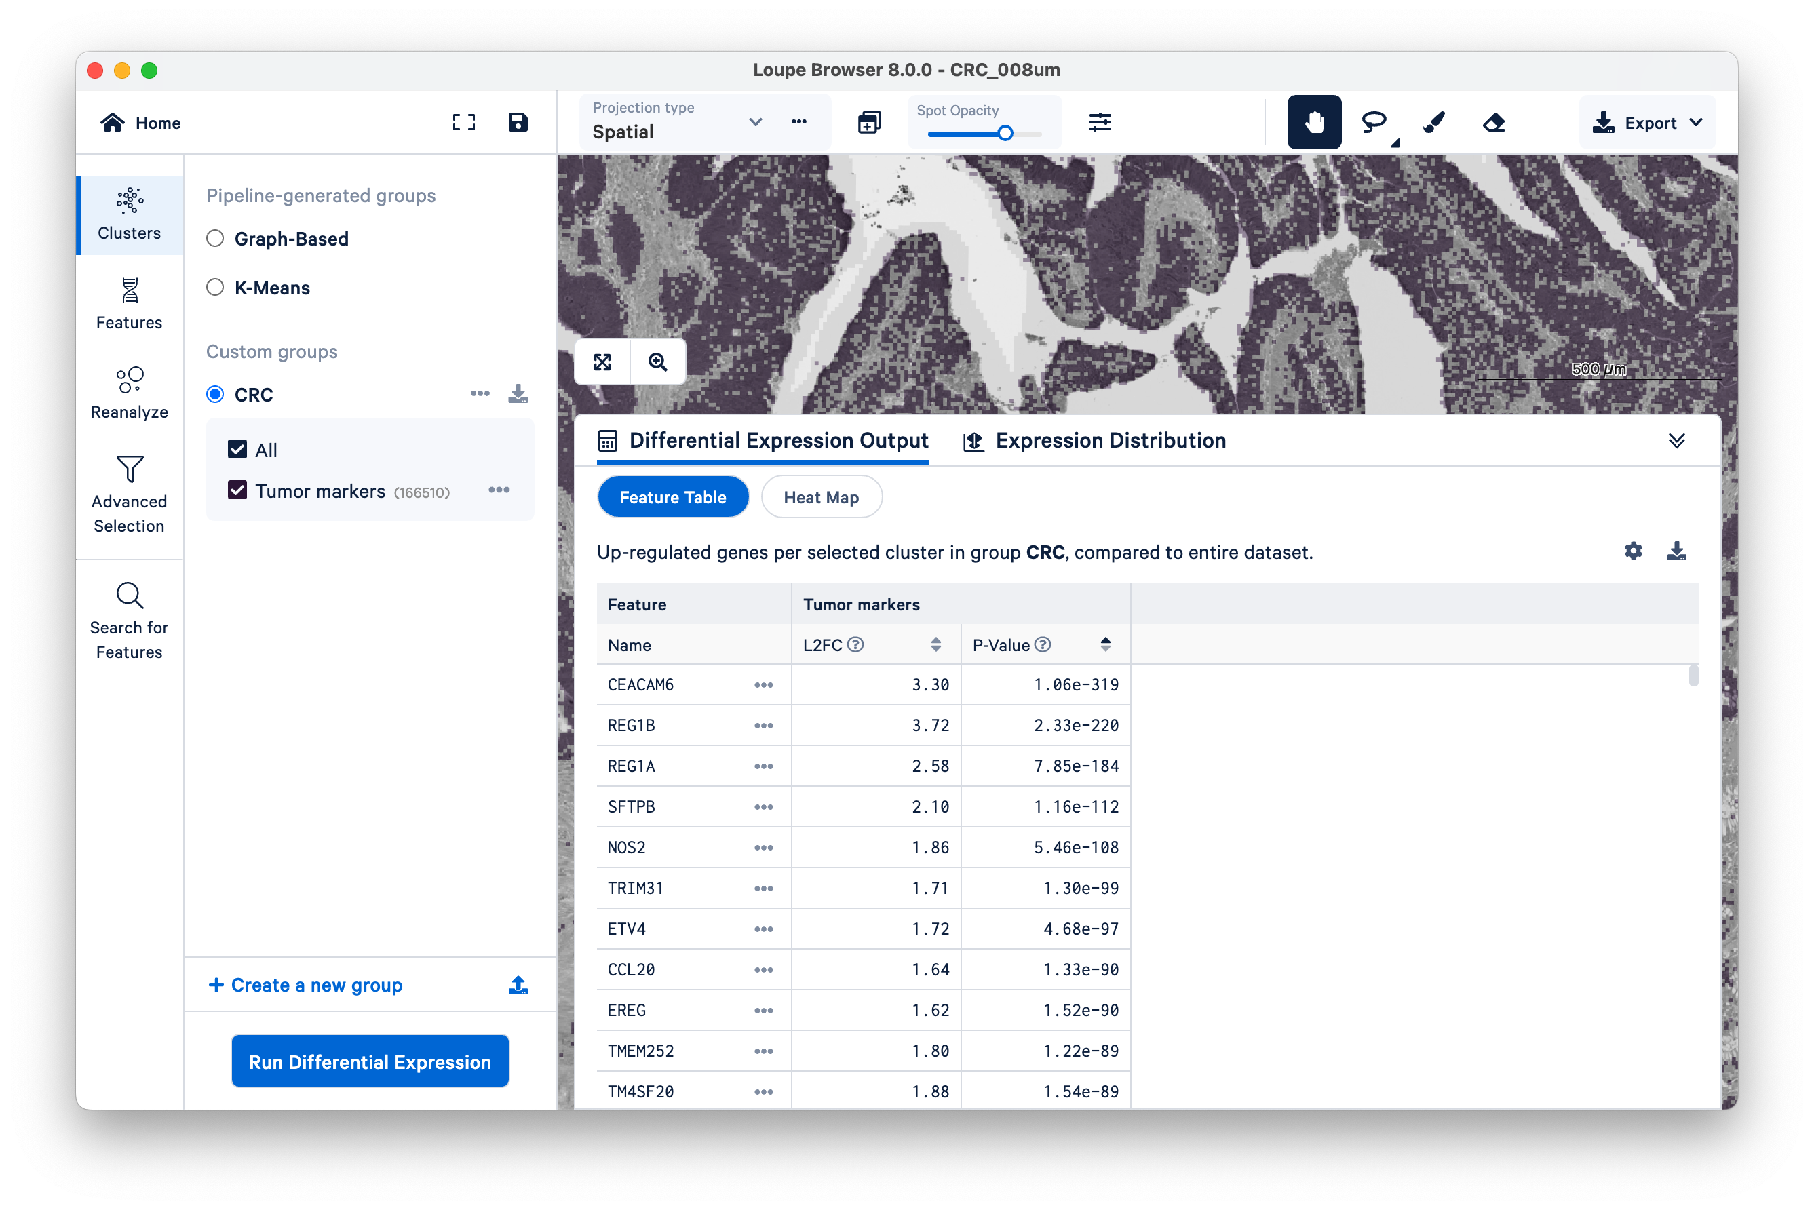The height and width of the screenshot is (1210, 1814).
Task: Reset the spatial view with fit icon
Action: click(x=603, y=362)
